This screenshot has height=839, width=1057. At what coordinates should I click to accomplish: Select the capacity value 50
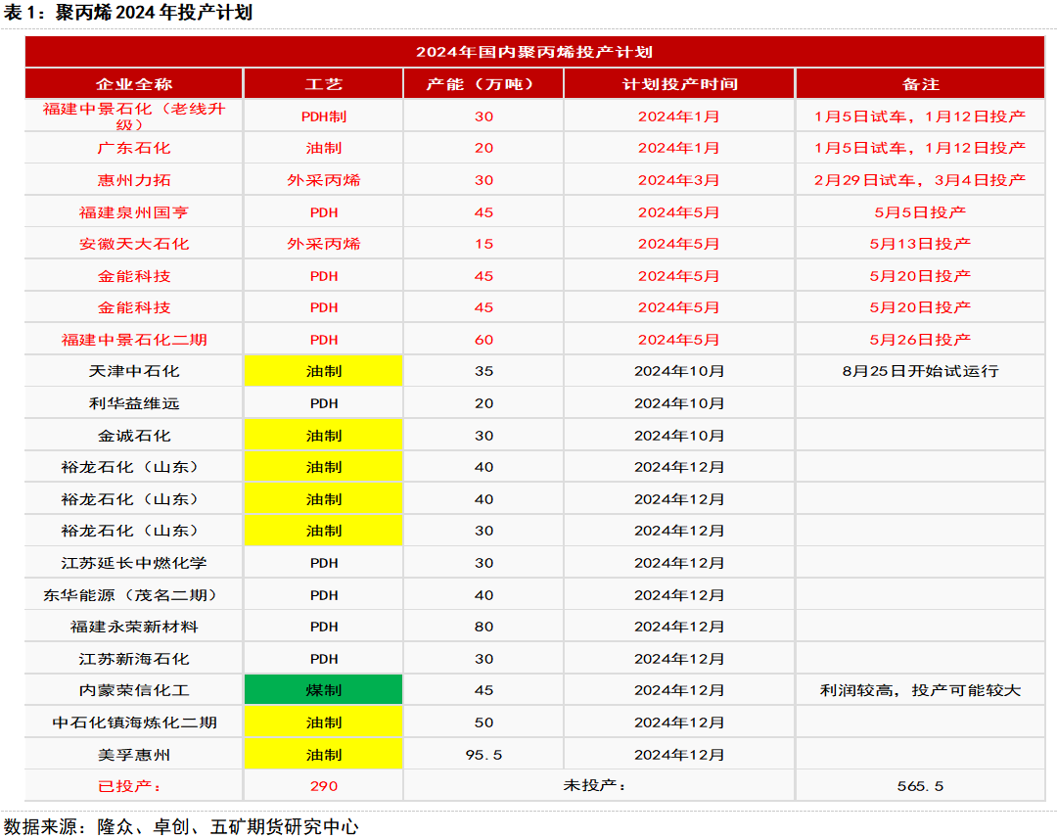(483, 722)
